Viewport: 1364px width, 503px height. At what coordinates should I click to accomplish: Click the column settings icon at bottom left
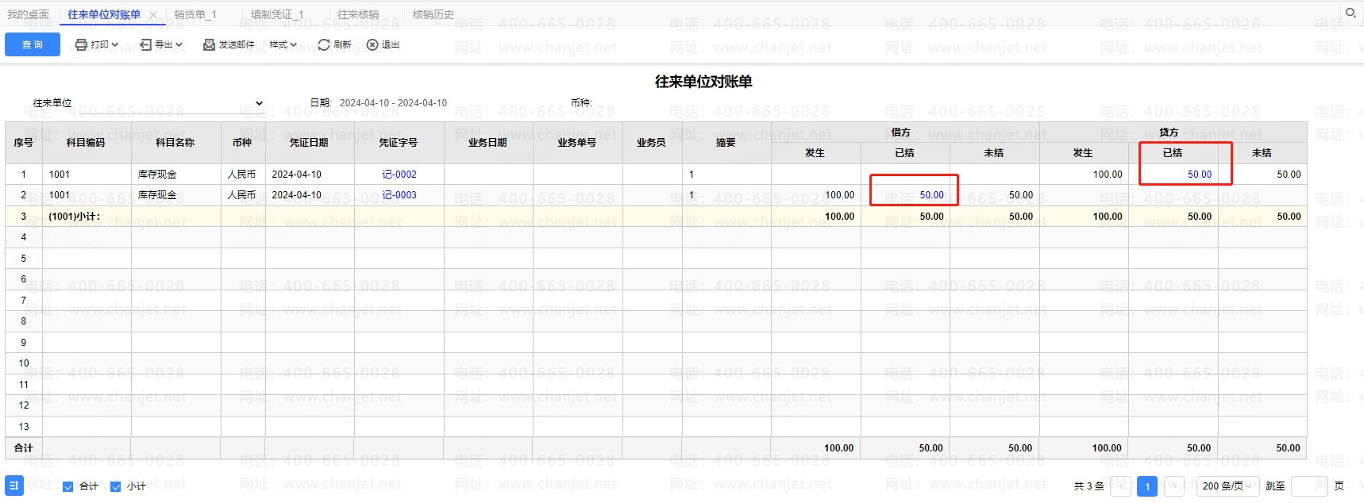click(14, 486)
